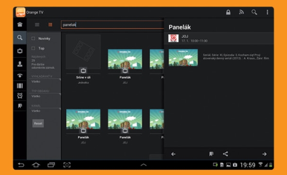Click the search field containing panelak
Viewport: 287px width, 175px height.
pos(112,25)
